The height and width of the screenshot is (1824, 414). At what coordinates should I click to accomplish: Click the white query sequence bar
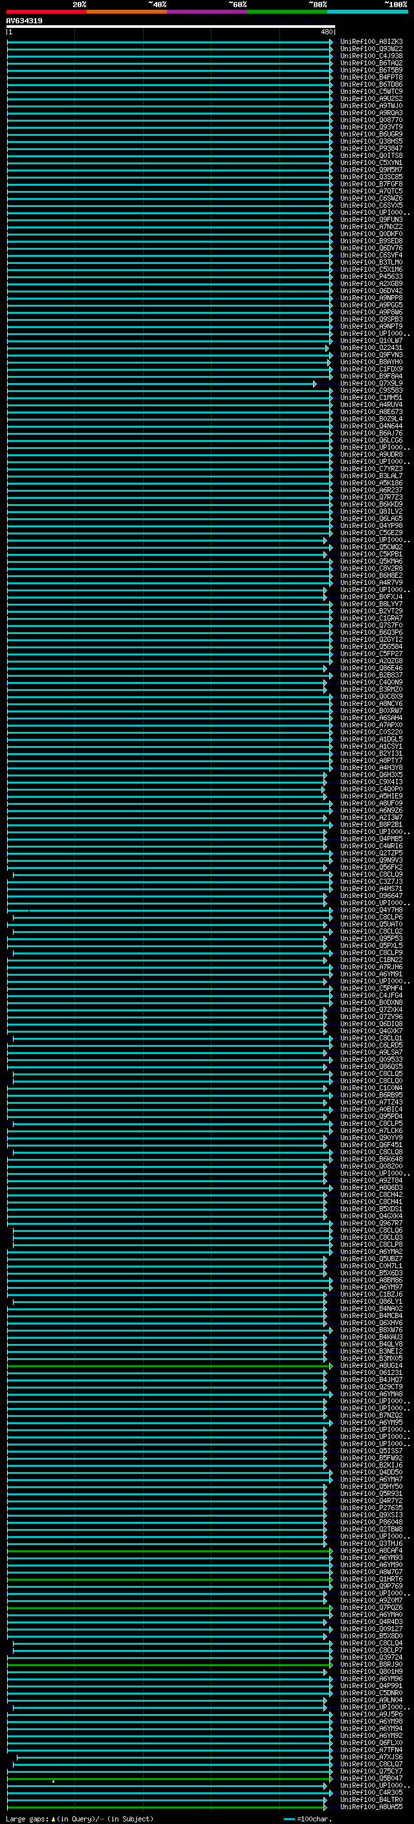click(x=171, y=27)
